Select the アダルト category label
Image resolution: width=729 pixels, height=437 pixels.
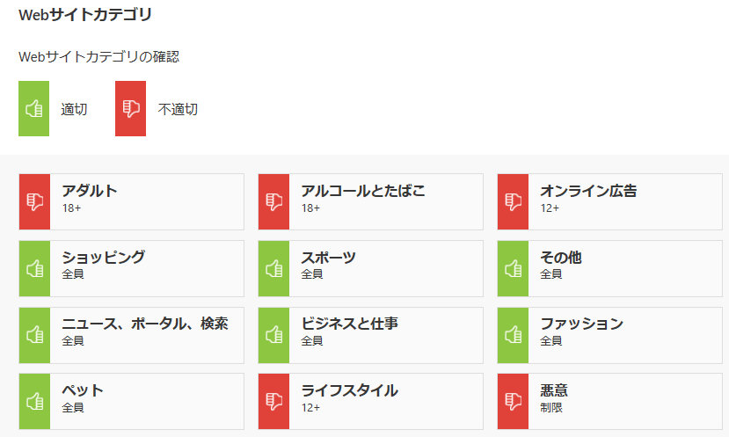(90, 191)
